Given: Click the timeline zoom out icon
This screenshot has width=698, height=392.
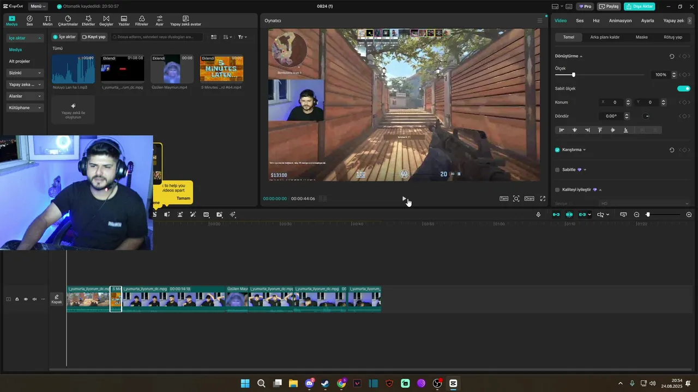Looking at the screenshot, I should coord(636,215).
